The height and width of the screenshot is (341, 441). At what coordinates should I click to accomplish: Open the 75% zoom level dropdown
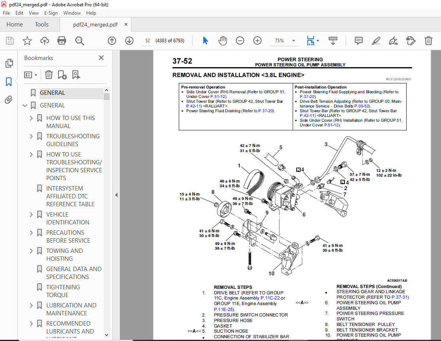click(x=293, y=41)
